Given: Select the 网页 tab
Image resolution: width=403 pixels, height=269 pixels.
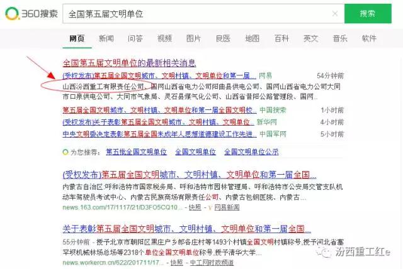Looking at the screenshot, I should (x=77, y=38).
